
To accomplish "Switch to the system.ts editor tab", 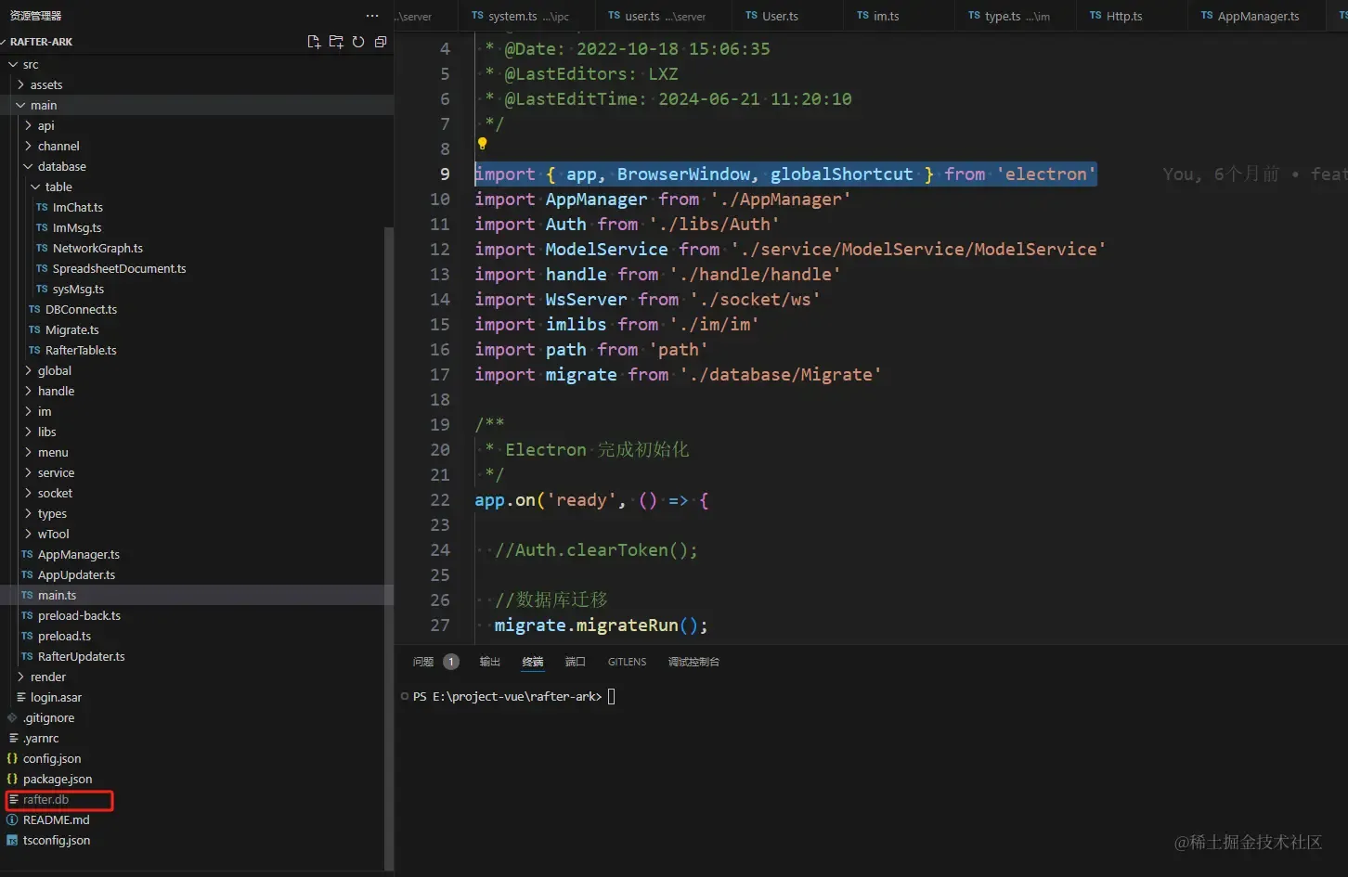I will tap(526, 16).
